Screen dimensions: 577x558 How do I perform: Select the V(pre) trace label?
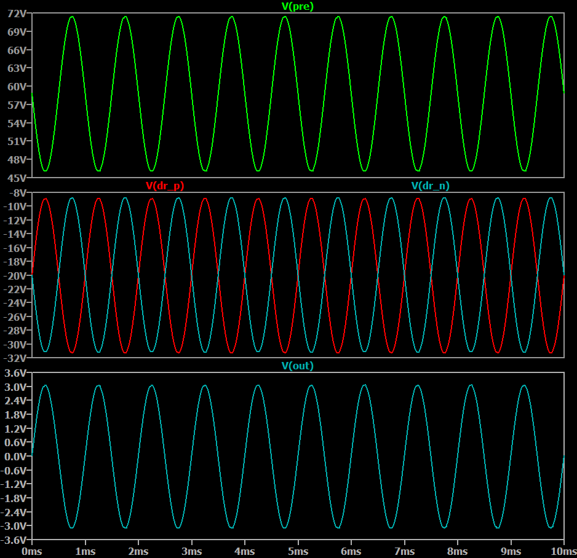tap(297, 7)
